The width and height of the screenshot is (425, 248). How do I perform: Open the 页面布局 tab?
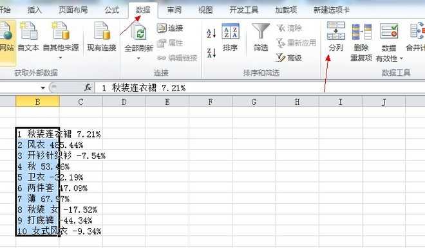click(73, 10)
